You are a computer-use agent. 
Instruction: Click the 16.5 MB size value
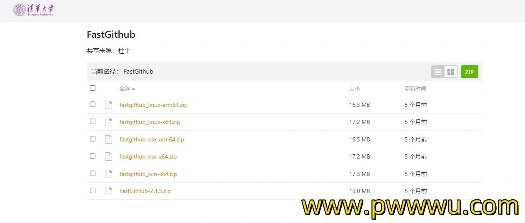point(360,139)
